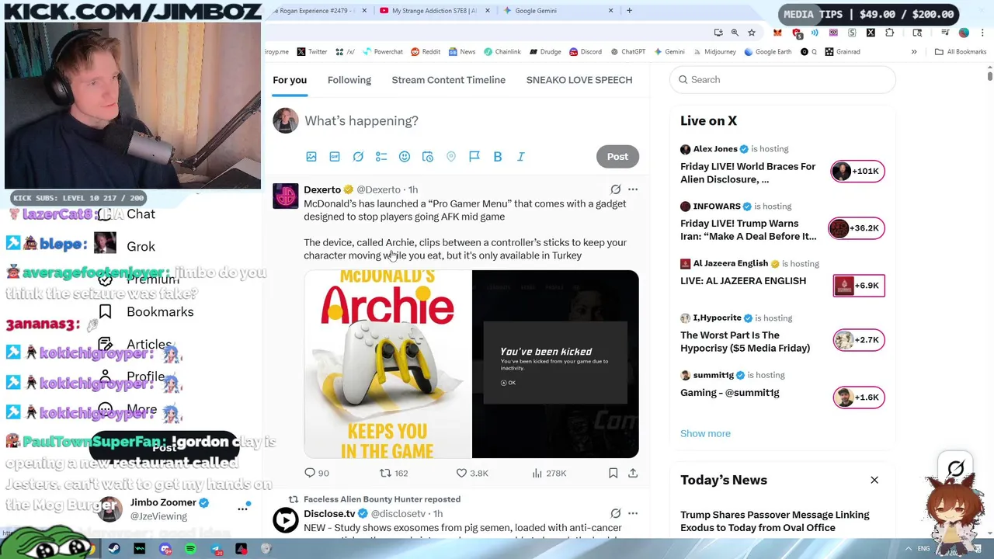Open the Midjourney bookmark
Image resolution: width=994 pixels, height=559 pixels.
[714, 52]
